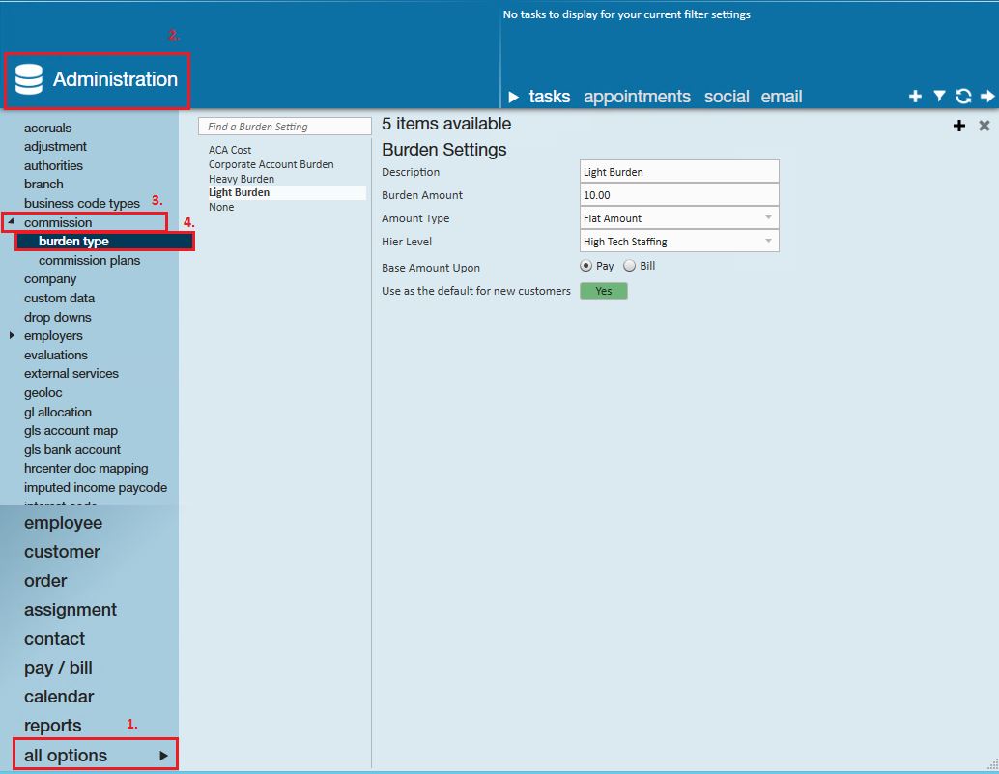This screenshot has width=999, height=774.
Task: Open company in the admin tree
Action: 50,279
